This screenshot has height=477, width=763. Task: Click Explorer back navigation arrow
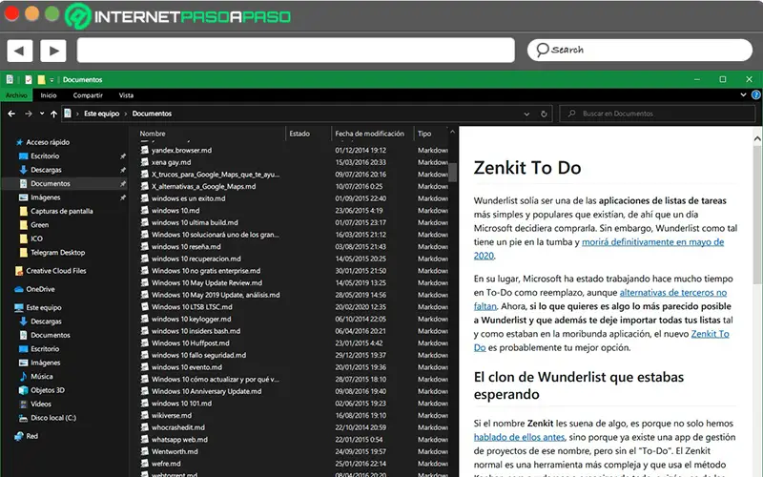point(11,114)
